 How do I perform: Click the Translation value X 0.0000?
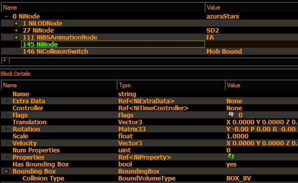(x=262, y=122)
